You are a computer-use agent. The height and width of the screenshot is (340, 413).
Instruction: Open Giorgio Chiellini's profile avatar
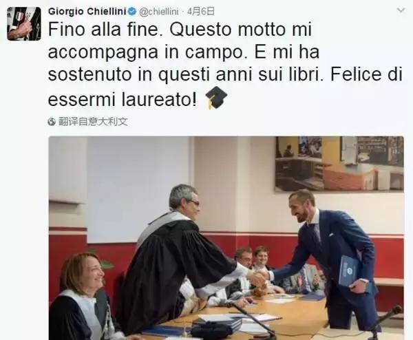pyautogui.click(x=24, y=23)
